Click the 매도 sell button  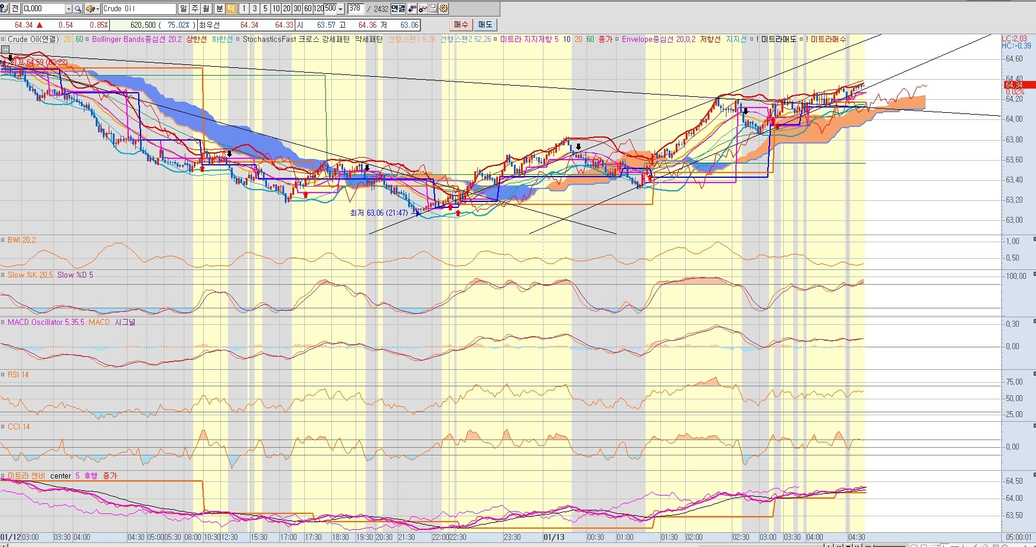tap(486, 25)
